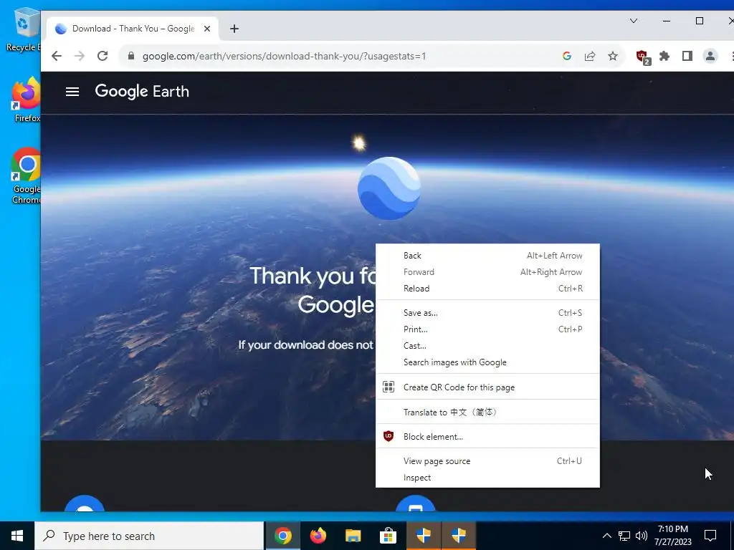Choose View page source
The width and height of the screenshot is (734, 550).
pos(487,461)
